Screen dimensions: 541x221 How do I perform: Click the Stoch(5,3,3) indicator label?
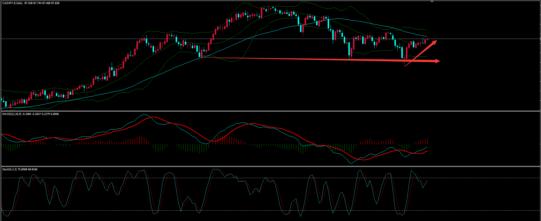[x=9, y=169]
